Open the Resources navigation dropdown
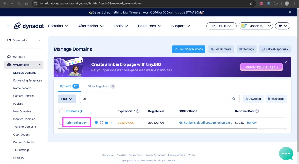 click(x=149, y=26)
